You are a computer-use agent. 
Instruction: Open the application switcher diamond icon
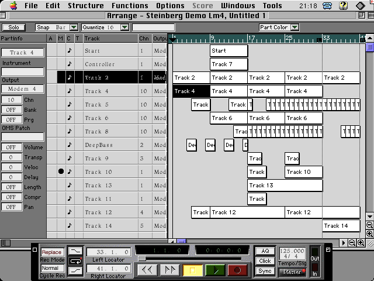(x=360, y=5)
